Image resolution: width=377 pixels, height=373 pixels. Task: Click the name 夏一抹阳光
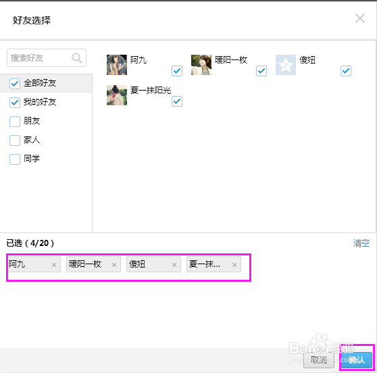[x=151, y=91]
